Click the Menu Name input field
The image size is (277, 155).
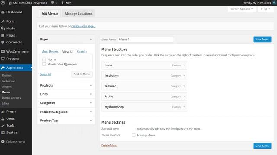[x=145, y=40]
